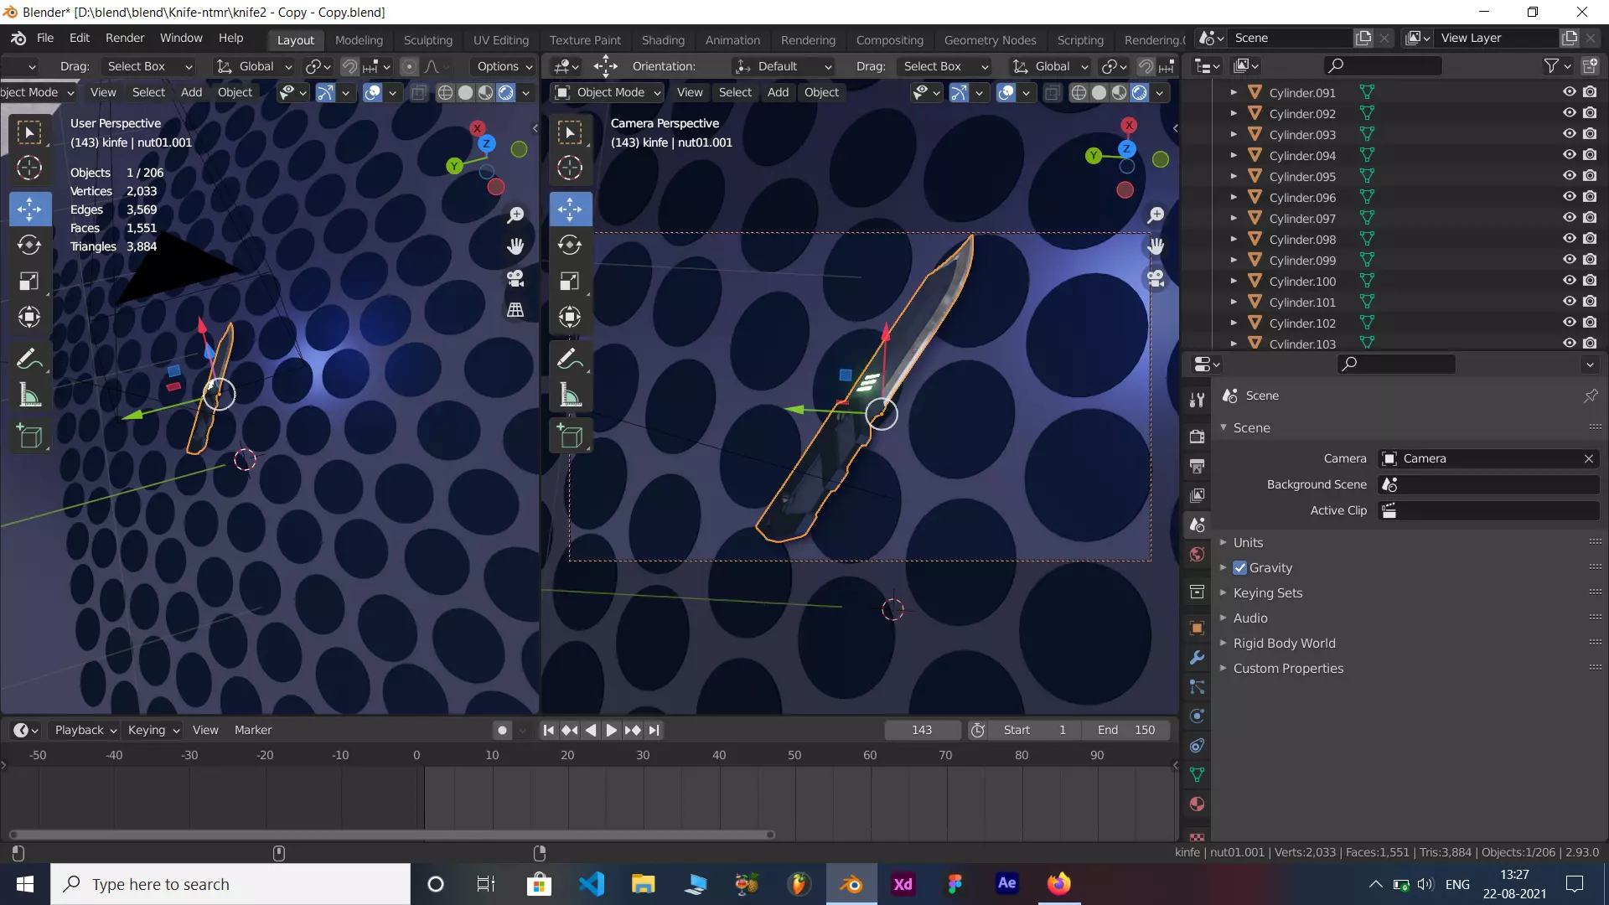Click the Marker button in timeline

click(252, 730)
